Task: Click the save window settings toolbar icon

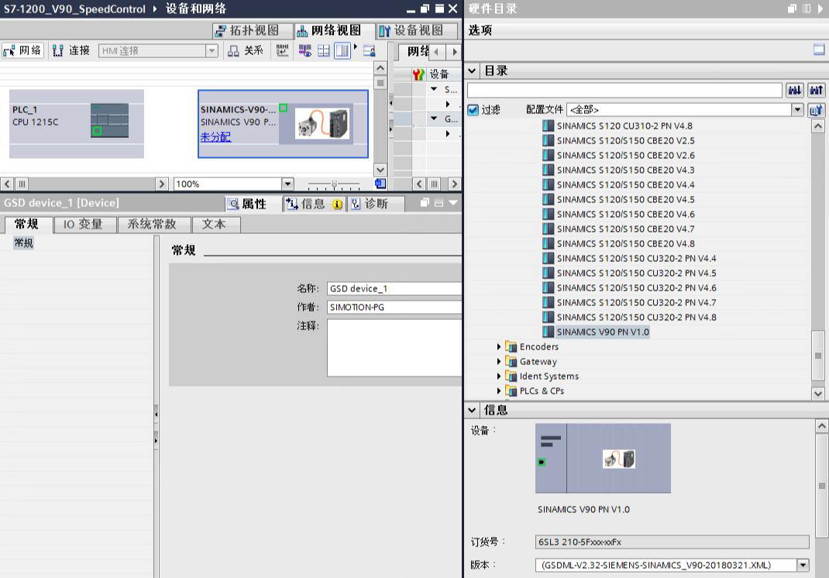Action: tap(369, 51)
